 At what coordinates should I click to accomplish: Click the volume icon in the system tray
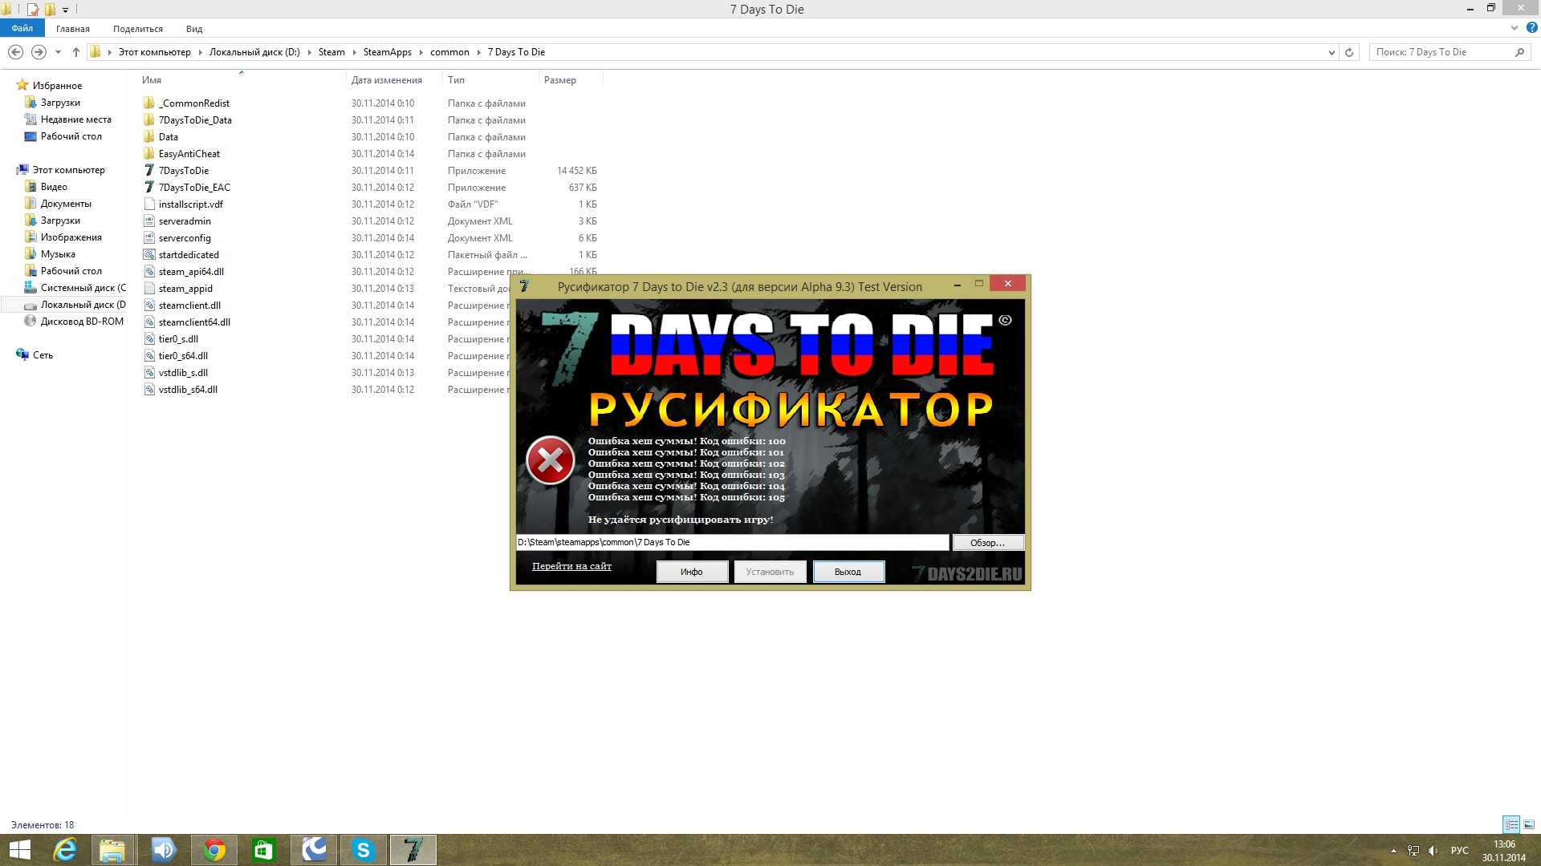1433,851
